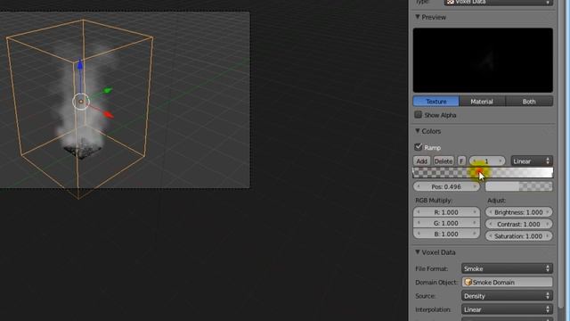Click the red X axis manipulator arrow
The width and height of the screenshot is (570, 321).
109,115
